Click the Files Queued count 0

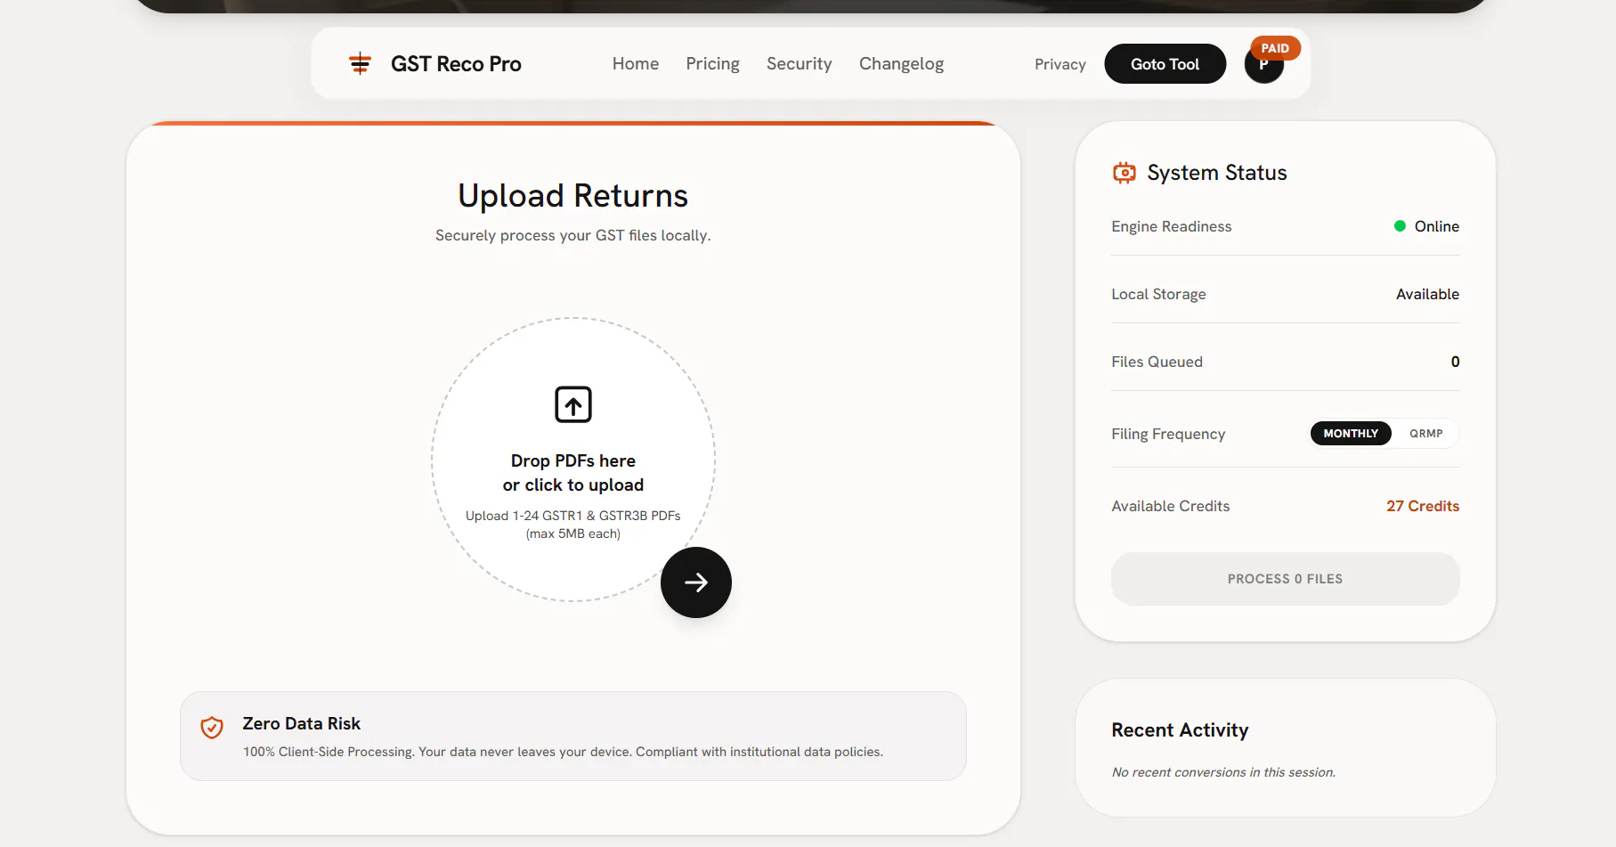click(1455, 362)
